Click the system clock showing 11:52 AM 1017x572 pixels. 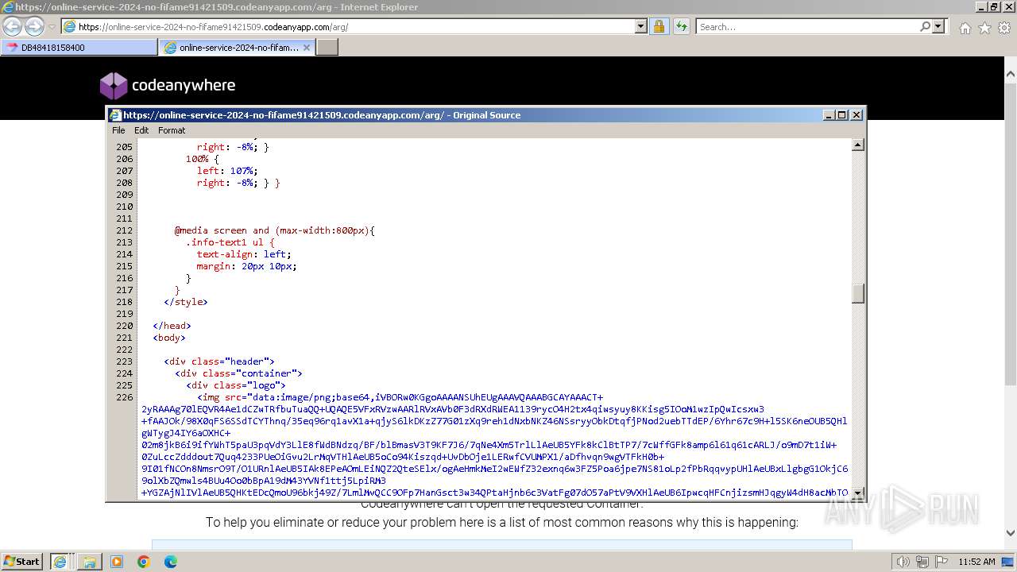(x=976, y=562)
